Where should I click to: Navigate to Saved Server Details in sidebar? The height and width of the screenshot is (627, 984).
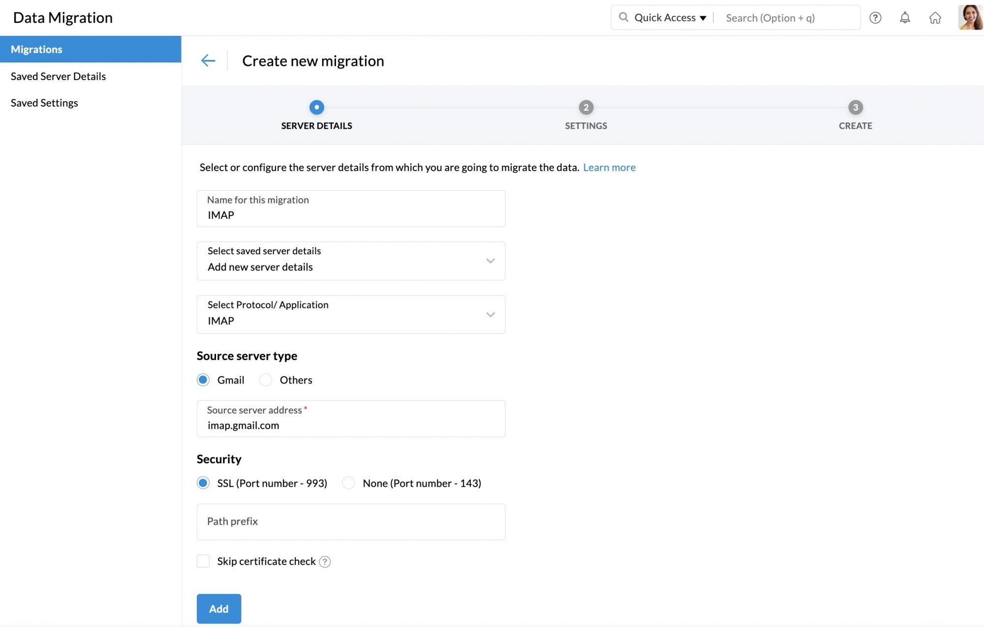click(x=58, y=76)
